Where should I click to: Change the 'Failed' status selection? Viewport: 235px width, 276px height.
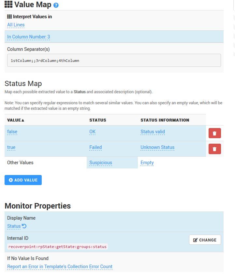(95, 147)
